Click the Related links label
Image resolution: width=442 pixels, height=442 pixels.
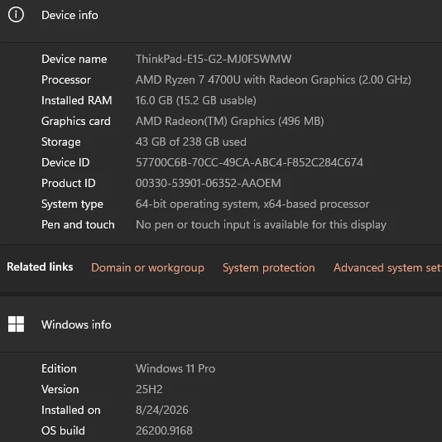(40, 267)
